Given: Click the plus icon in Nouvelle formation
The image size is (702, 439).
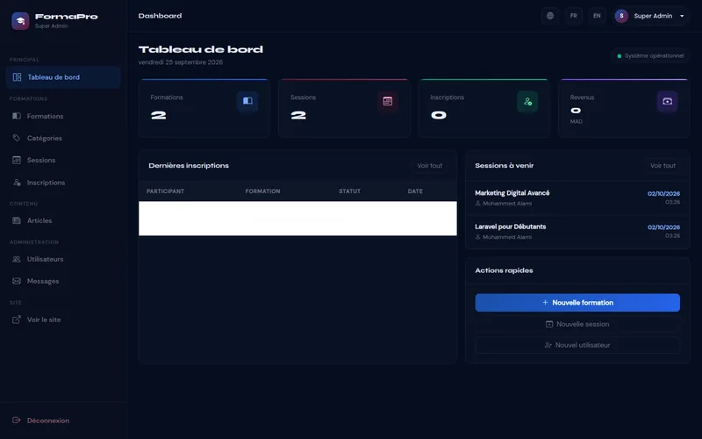Looking at the screenshot, I should pos(545,302).
